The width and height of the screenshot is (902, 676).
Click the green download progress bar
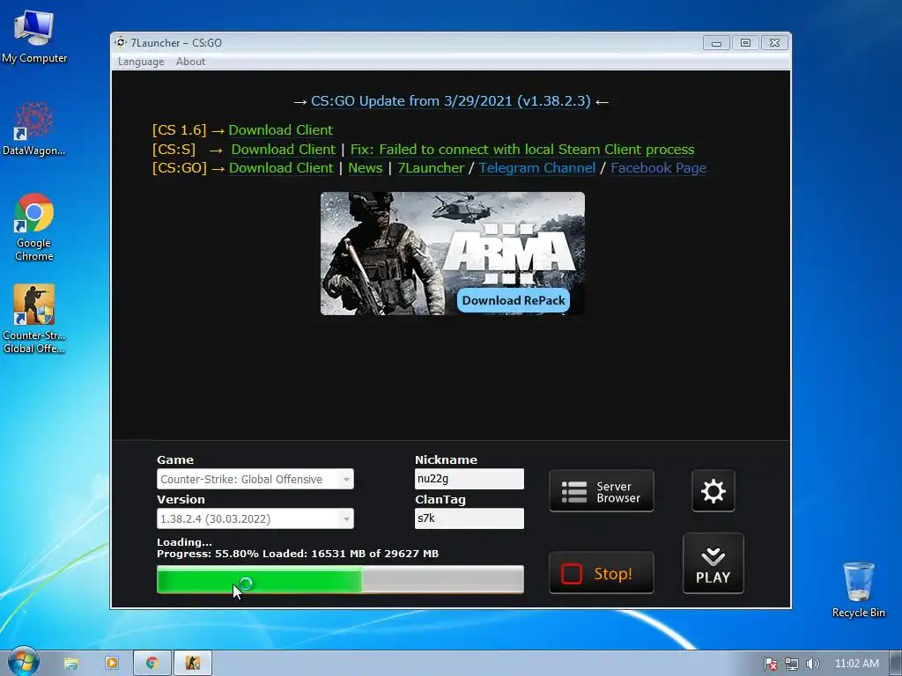[340, 579]
